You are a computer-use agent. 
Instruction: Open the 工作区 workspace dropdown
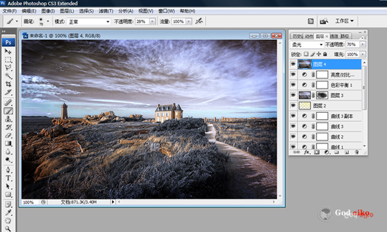pyautogui.click(x=344, y=21)
